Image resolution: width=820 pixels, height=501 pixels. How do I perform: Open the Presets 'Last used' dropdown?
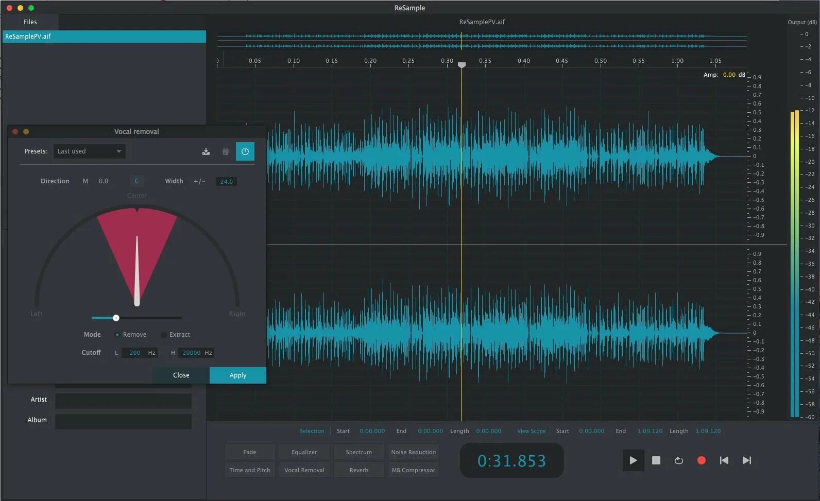click(90, 151)
